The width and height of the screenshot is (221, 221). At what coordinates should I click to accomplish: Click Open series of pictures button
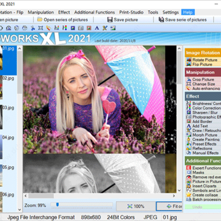click(63, 20)
